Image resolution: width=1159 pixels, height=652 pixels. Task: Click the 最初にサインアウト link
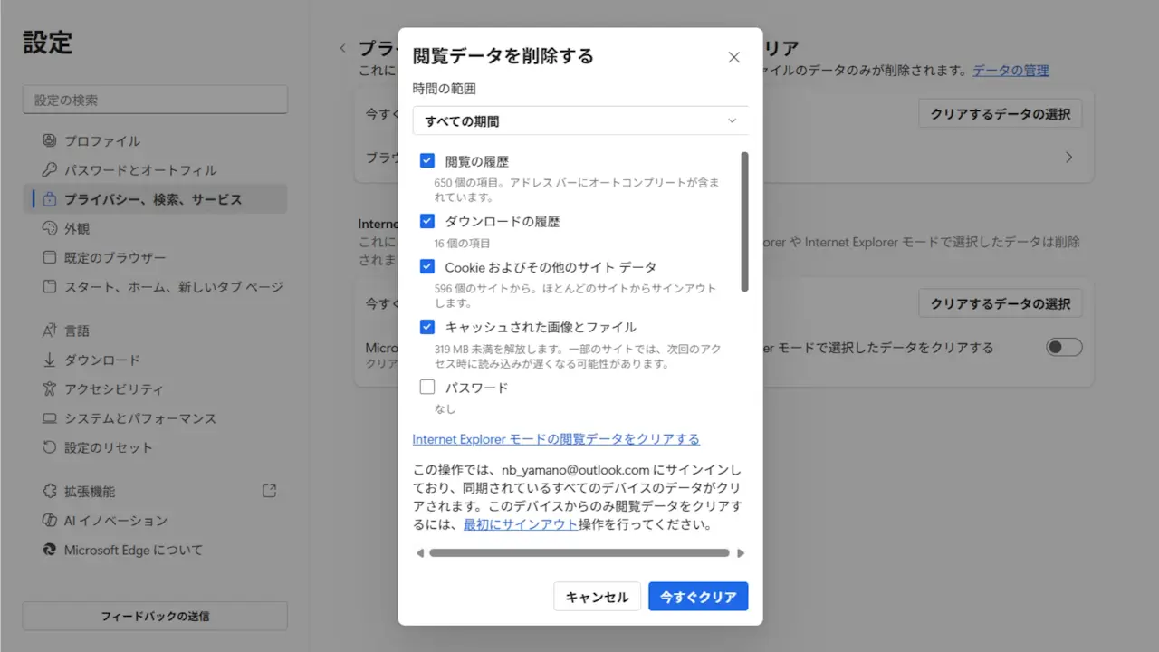(520, 524)
